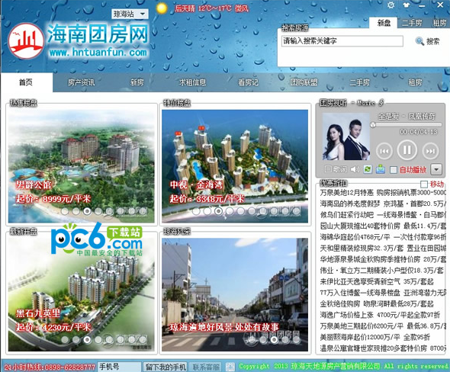Switch to the 二手房 search tab

coord(412,23)
